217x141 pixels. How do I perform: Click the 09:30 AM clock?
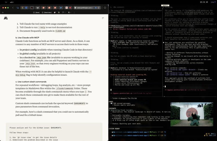tap(204, 2)
